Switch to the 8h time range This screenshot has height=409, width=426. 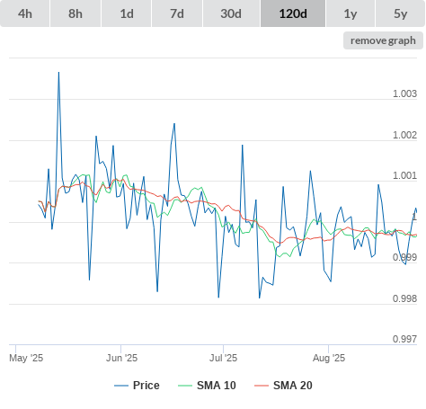click(x=75, y=13)
